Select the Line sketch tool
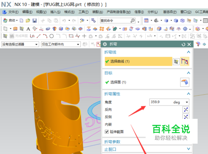Viewport: 208px width, 154px height. click(39, 36)
